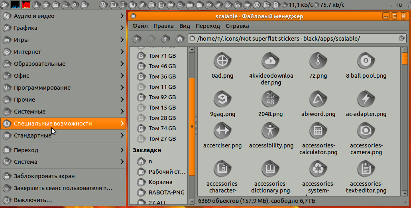Expand the Программирование submenu arrow
This screenshot has width=411, height=208.
122,88
